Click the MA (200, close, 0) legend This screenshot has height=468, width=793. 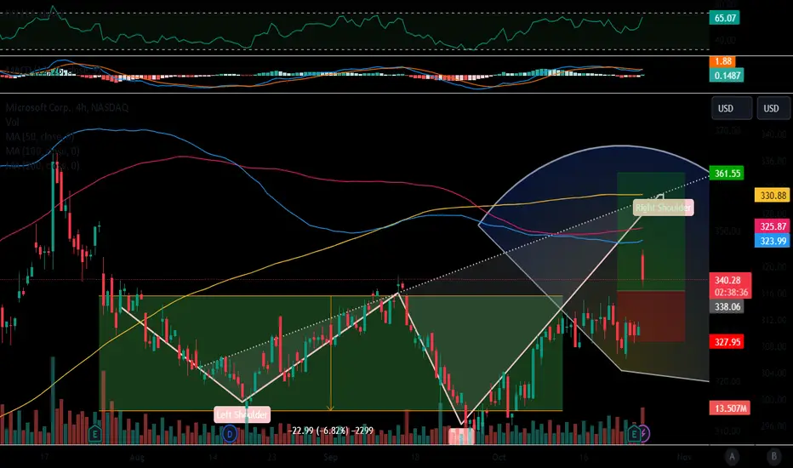pos(43,165)
